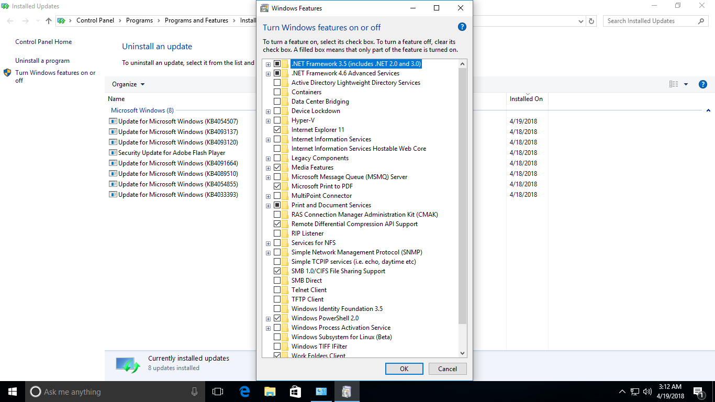
Task: Toggle the SMB 1.0/CIFS File Sharing Support checkbox
Action: point(277,271)
